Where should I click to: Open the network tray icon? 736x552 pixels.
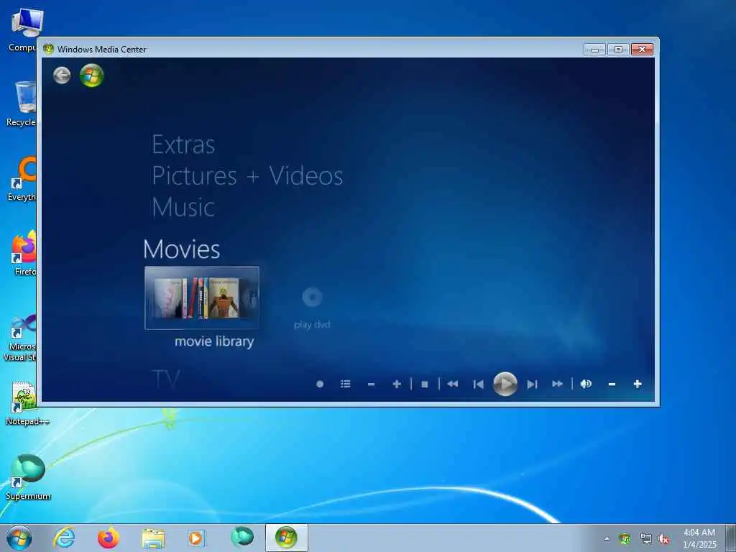645,539
